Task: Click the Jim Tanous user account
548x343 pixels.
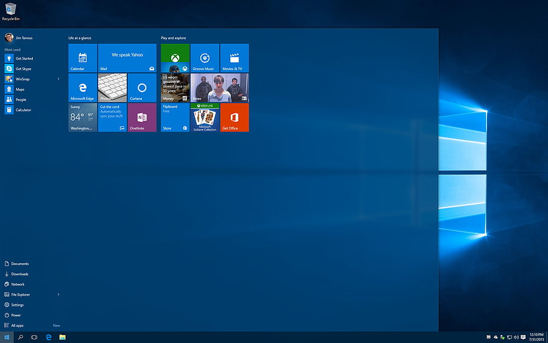Action: click(18, 38)
